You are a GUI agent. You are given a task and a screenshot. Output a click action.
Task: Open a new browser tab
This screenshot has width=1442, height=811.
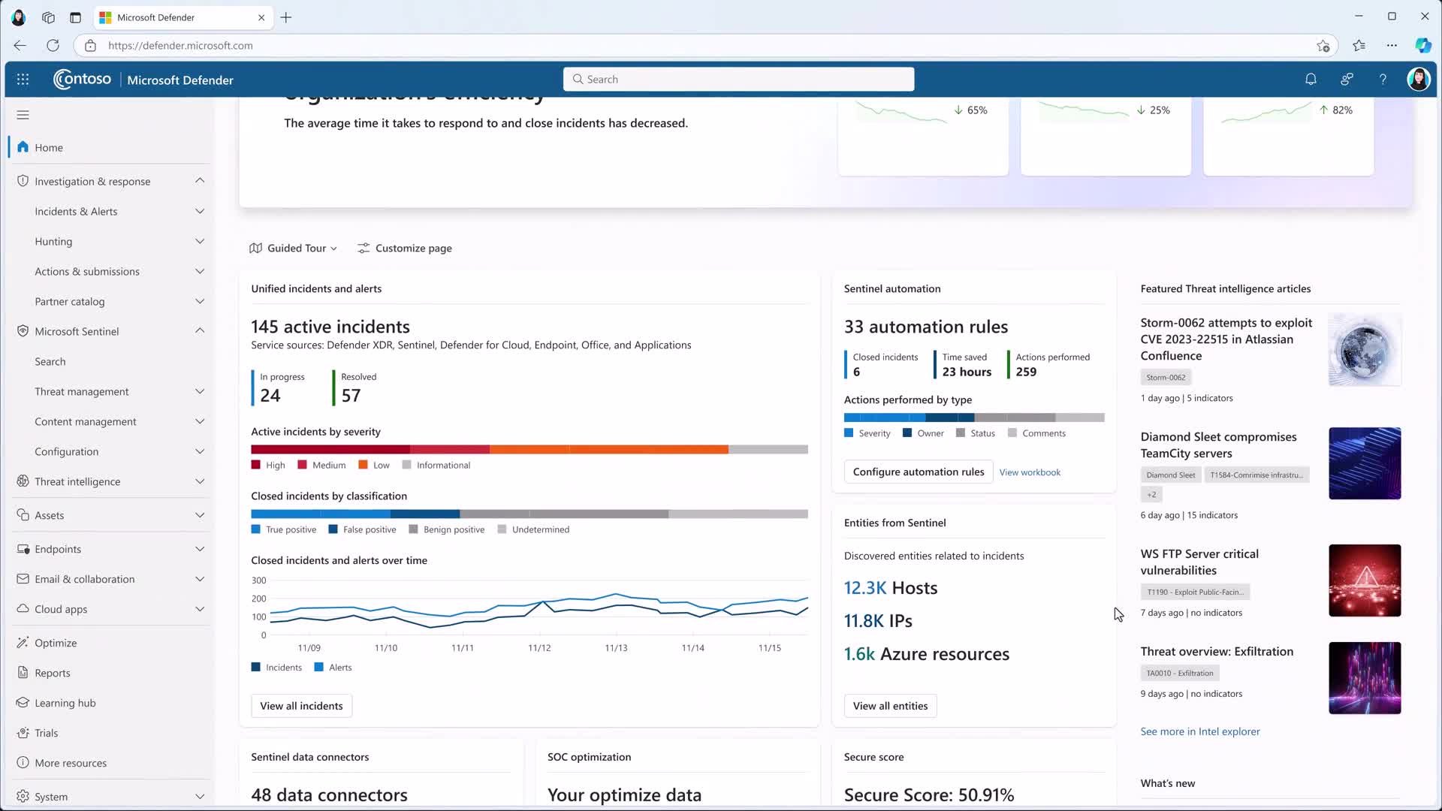286,17
